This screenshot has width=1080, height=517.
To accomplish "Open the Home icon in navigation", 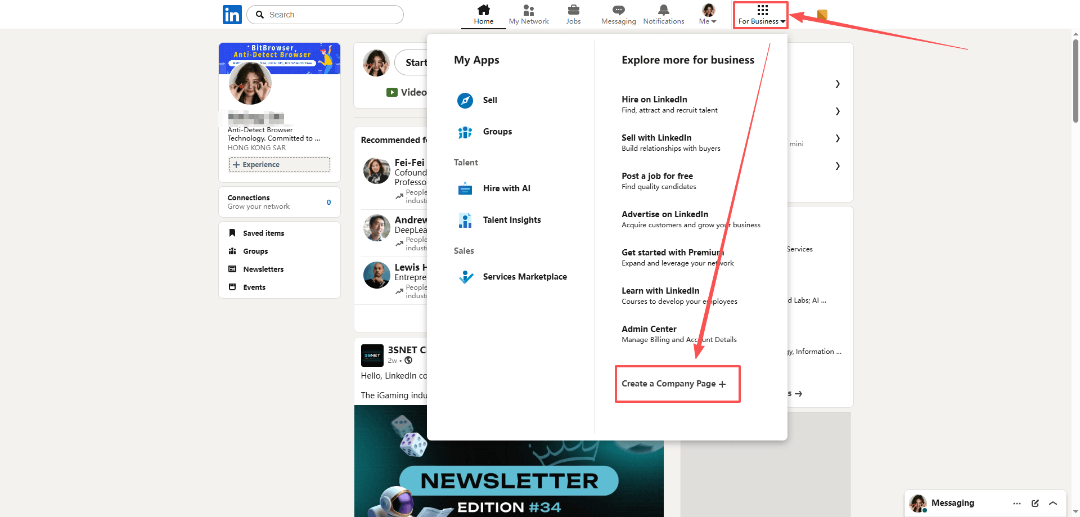I will (x=484, y=10).
